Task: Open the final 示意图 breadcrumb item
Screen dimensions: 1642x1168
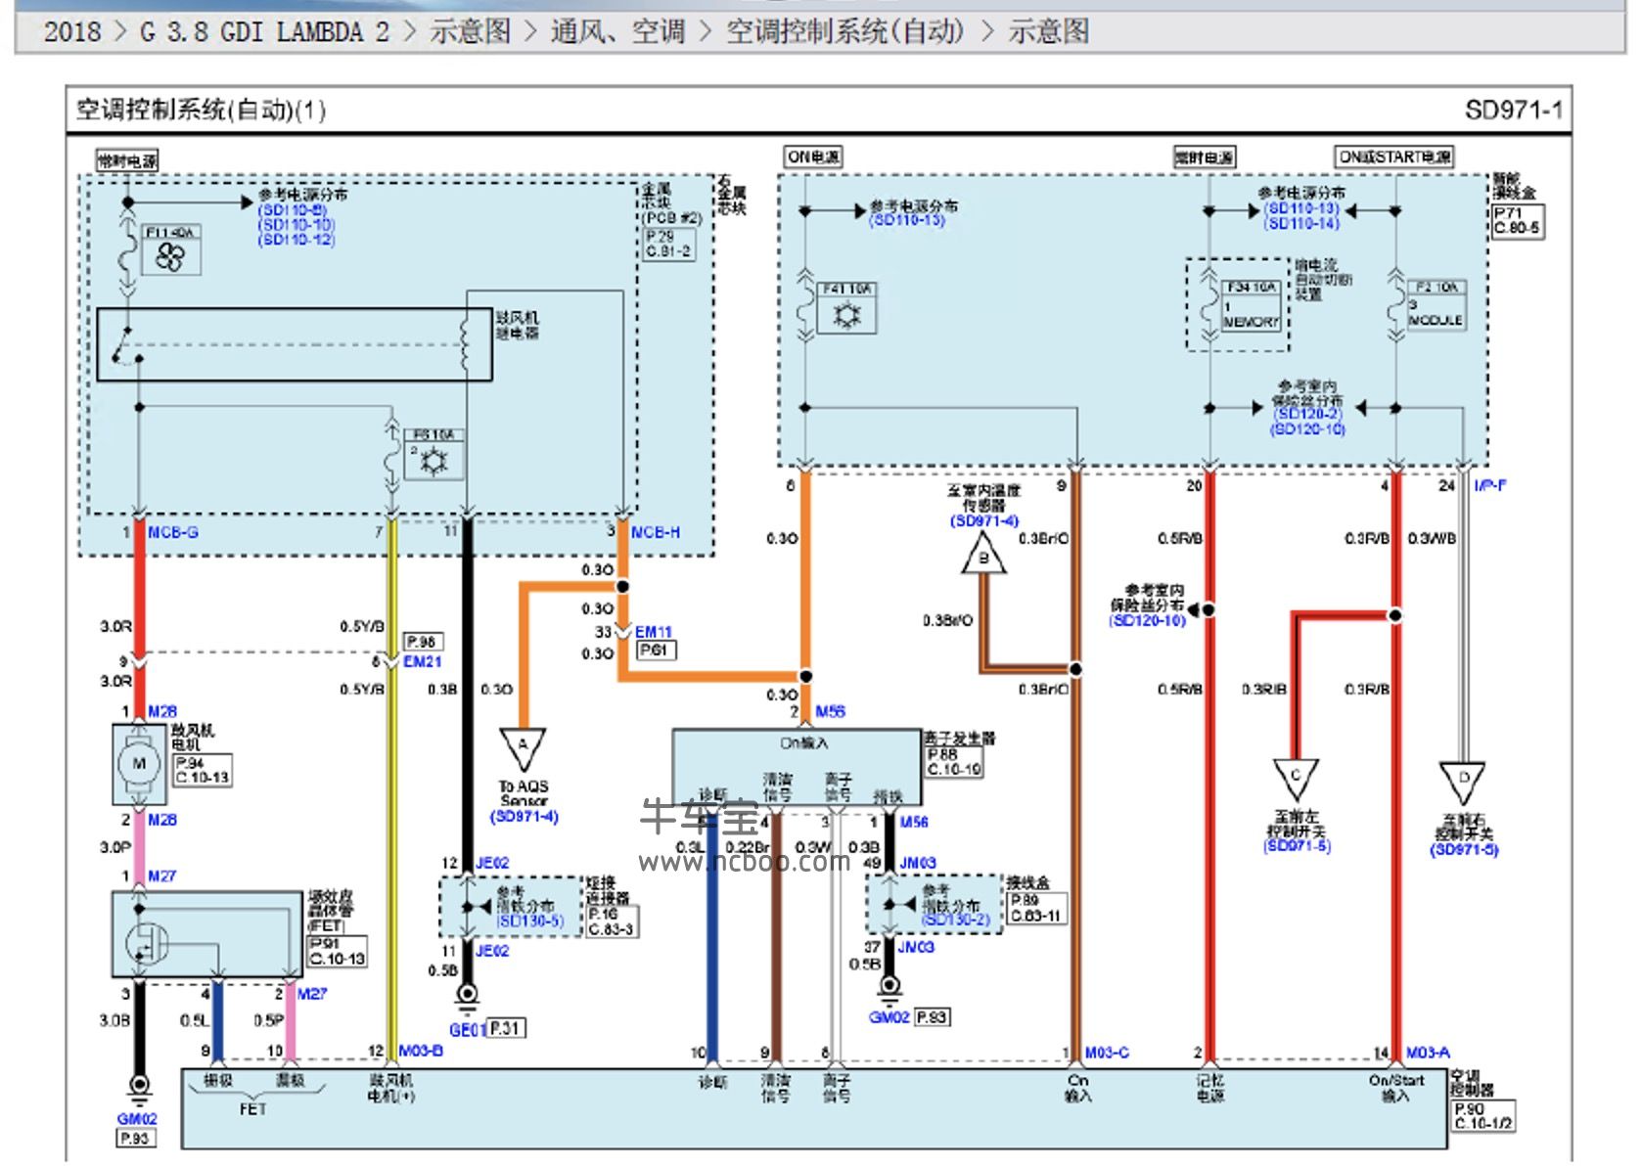Action: (x=1048, y=31)
